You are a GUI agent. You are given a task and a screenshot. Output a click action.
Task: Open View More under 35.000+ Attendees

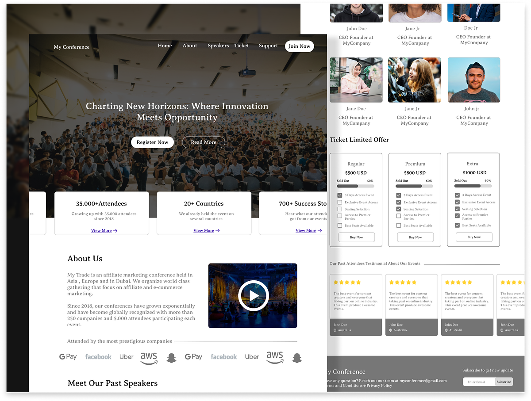[104, 230]
